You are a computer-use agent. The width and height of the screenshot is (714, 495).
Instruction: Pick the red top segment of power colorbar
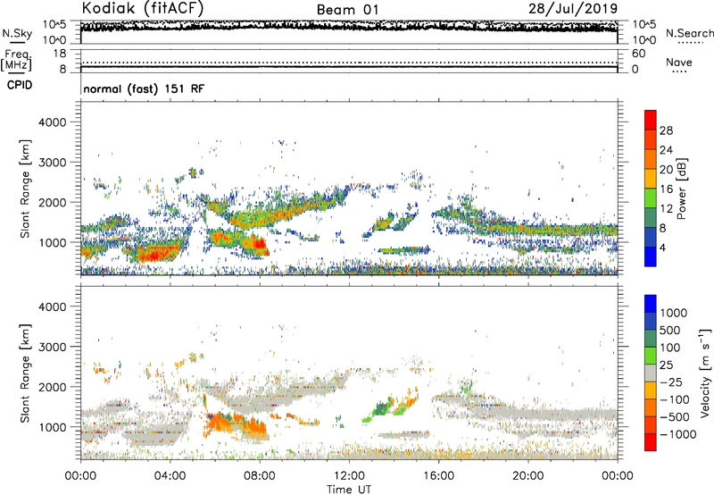tap(651, 121)
